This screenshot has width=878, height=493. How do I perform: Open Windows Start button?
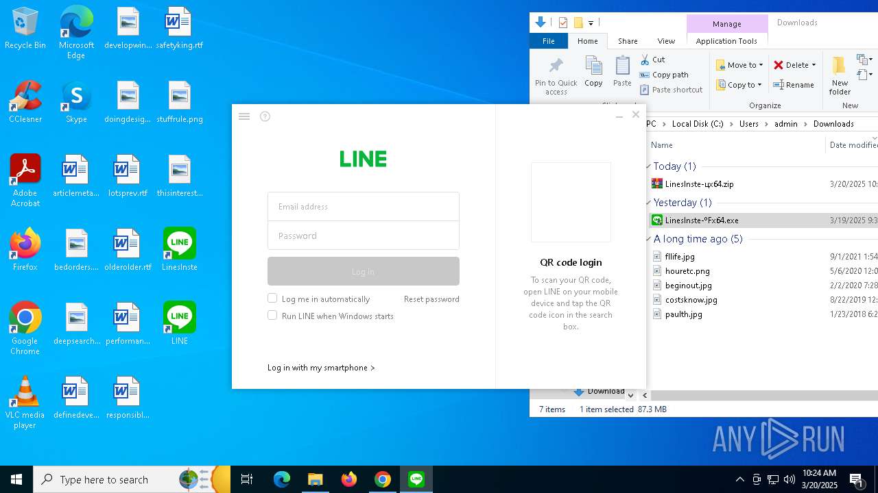pyautogui.click(x=16, y=479)
